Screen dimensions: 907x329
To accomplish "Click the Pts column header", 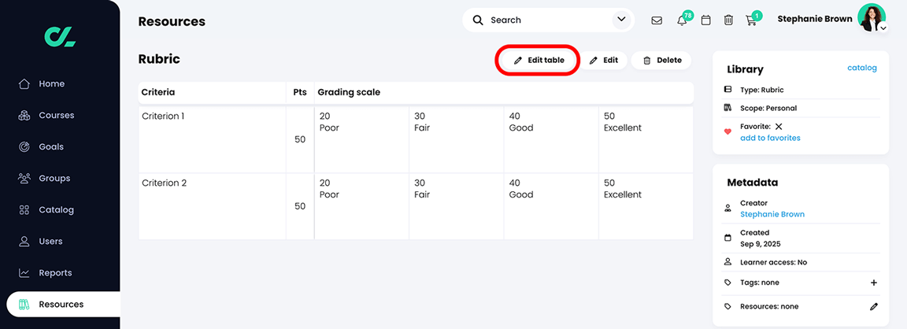I will point(300,93).
